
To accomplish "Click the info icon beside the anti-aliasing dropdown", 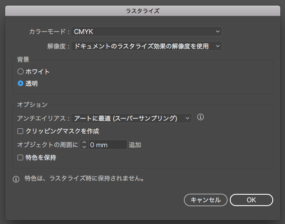I will pos(200,117).
